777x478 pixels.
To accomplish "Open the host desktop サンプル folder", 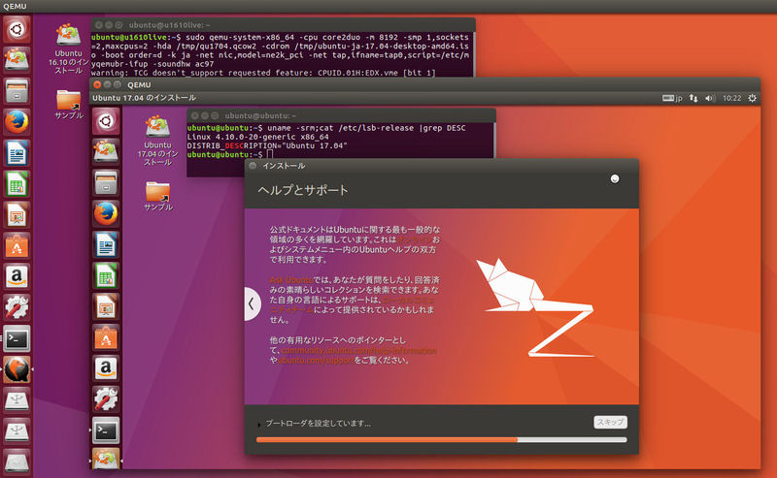I will tap(69, 105).
